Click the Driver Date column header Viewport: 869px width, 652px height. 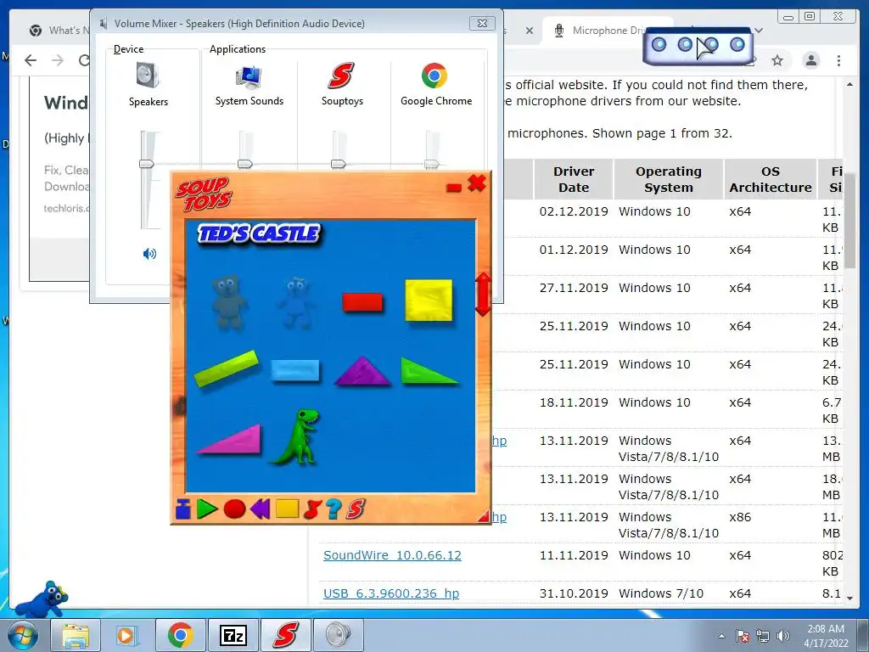point(574,179)
